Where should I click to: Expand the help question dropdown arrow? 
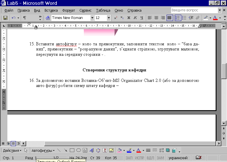(220, 10)
